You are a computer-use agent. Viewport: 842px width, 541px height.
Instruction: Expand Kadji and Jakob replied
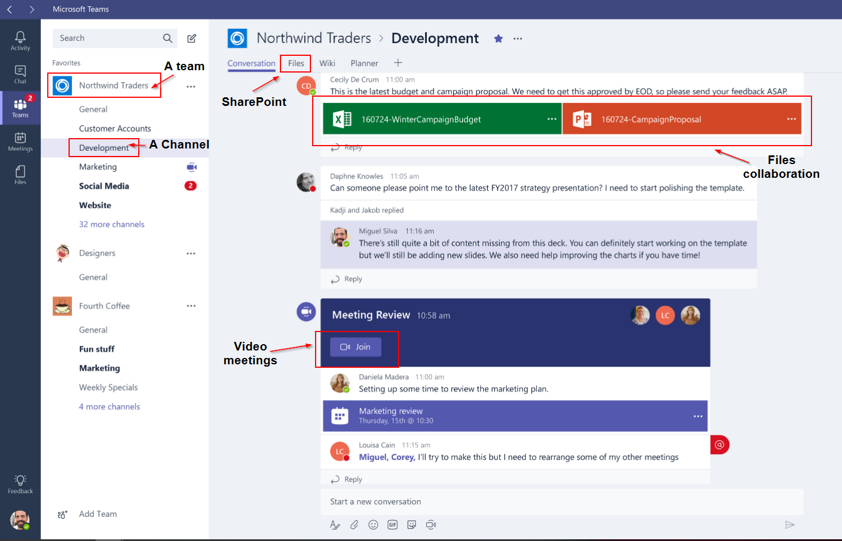tap(367, 210)
